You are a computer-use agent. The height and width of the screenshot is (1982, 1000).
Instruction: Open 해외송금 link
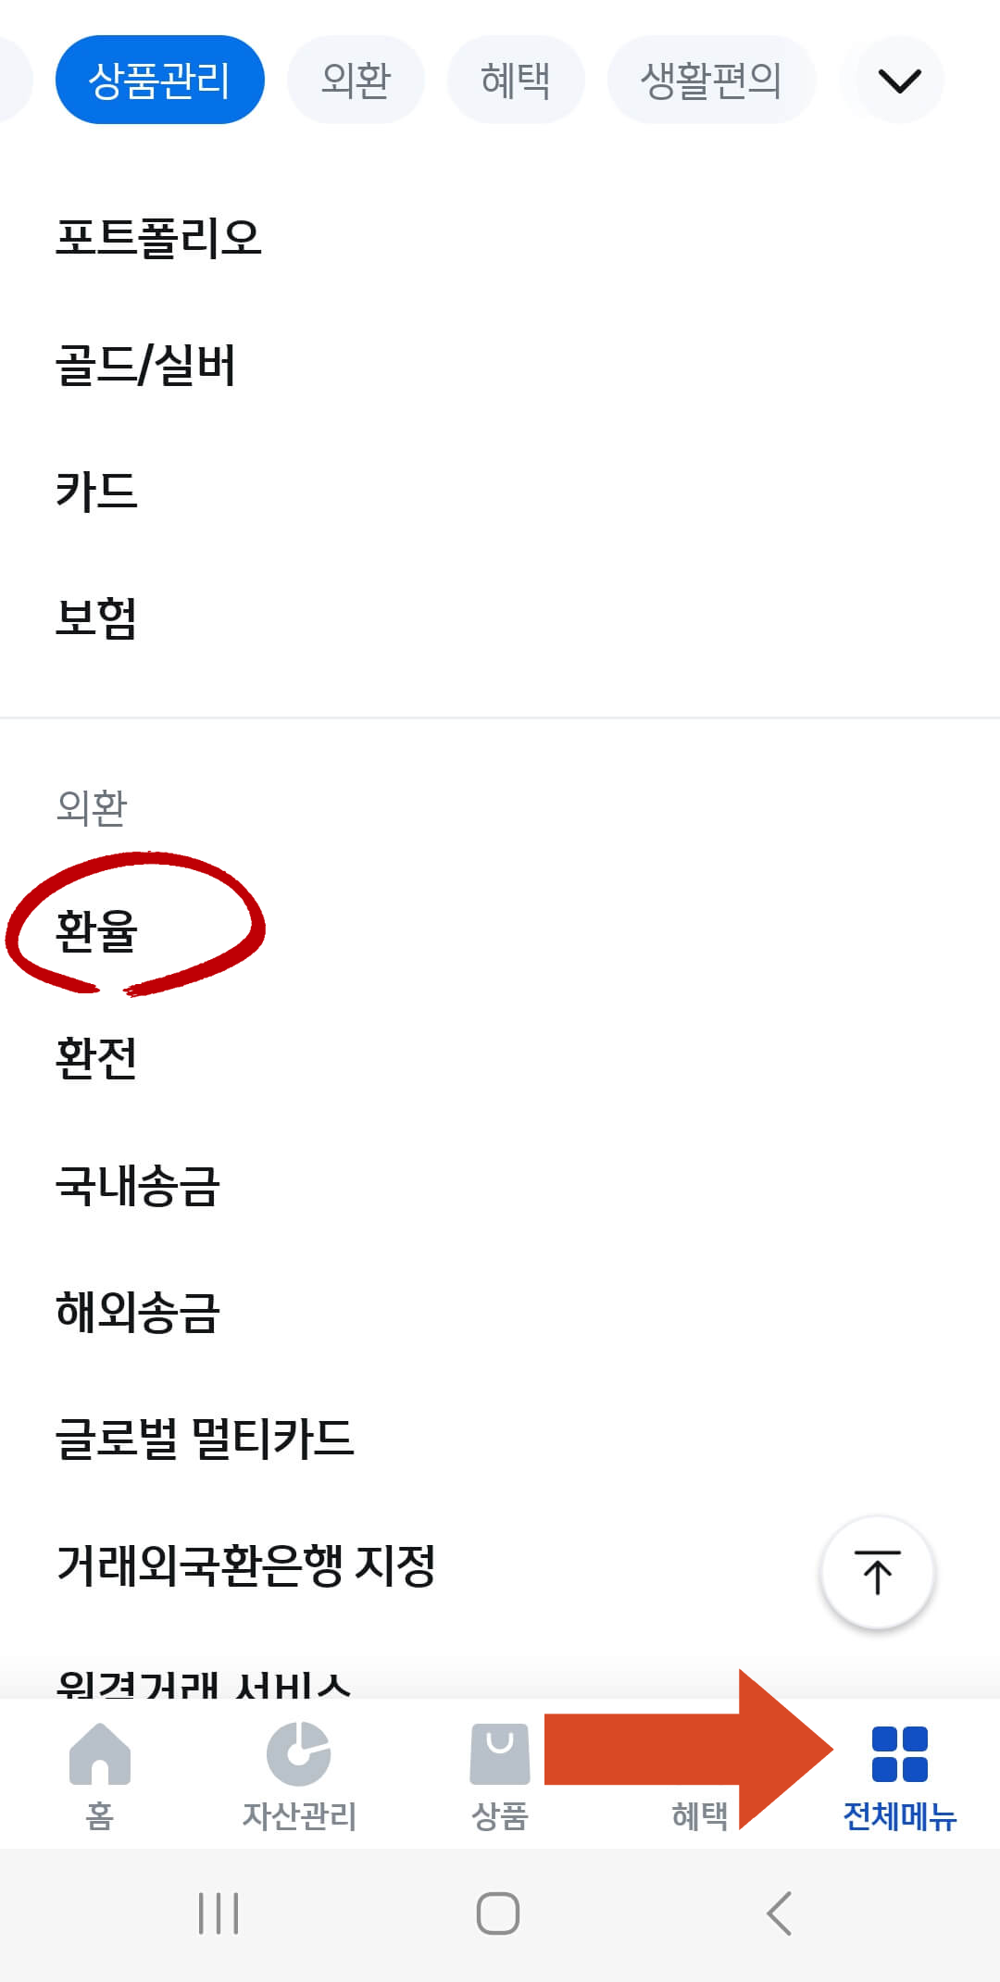pyautogui.click(x=135, y=1314)
